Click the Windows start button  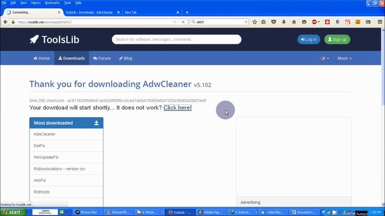[x=13, y=212]
